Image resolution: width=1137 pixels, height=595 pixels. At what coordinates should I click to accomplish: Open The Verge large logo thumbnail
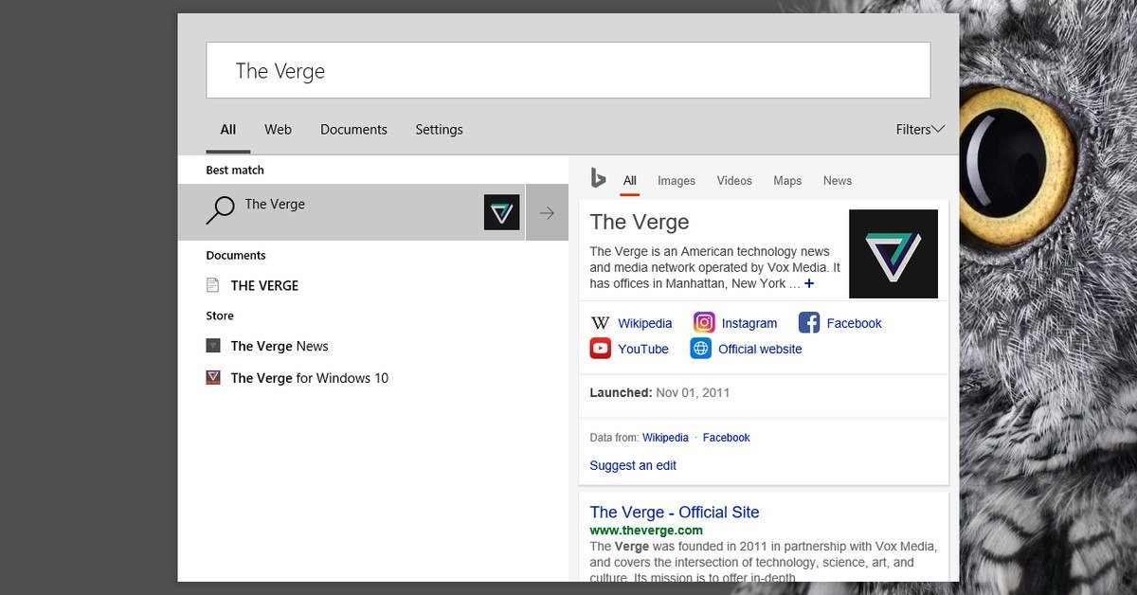pos(893,254)
